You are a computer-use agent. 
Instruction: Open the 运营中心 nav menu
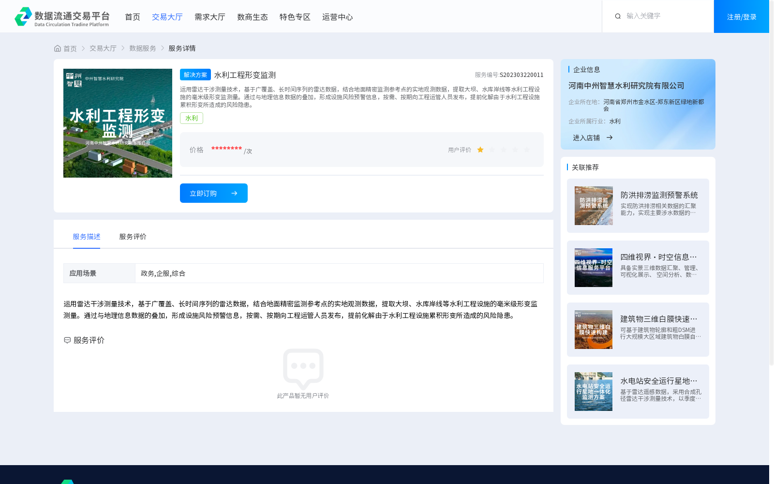[x=338, y=17]
